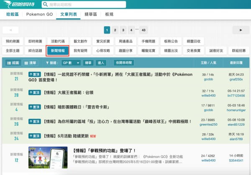This screenshot has height=175, width=251.
Task: Click 置頂 pin icon on 大展王者風範:佔領 post
Action: pyautogui.click(x=35, y=93)
